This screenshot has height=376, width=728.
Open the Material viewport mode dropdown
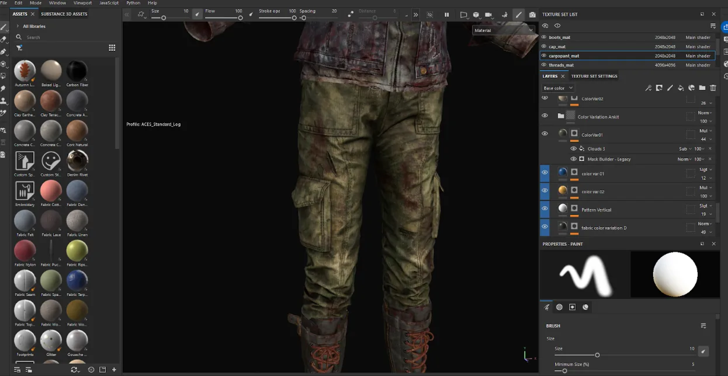pyautogui.click(x=504, y=30)
